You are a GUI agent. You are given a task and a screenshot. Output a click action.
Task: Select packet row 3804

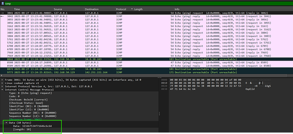coord(147,36)
